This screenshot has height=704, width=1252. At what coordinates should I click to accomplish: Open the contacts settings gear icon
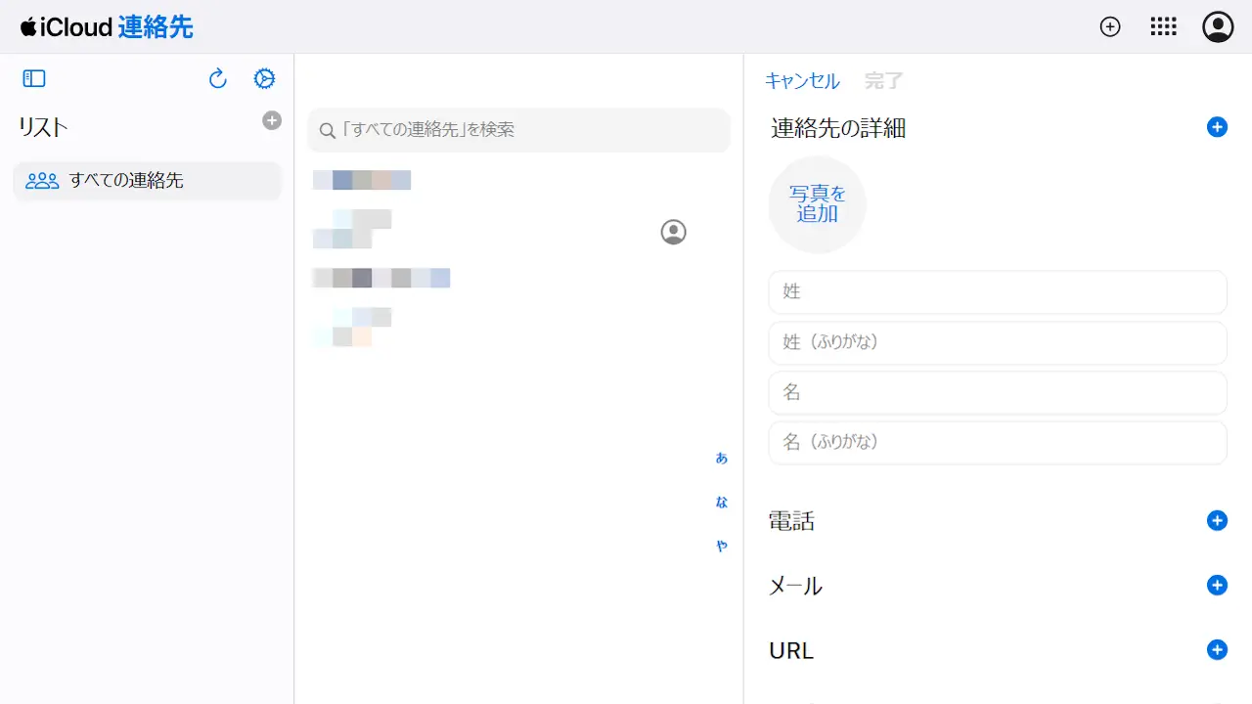coord(264,79)
